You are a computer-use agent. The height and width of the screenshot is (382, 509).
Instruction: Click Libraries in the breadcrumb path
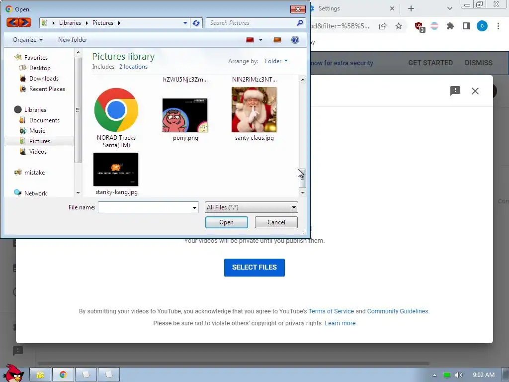click(x=70, y=23)
